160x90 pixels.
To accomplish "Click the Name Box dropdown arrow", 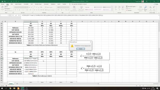I will (x=8, y=15).
